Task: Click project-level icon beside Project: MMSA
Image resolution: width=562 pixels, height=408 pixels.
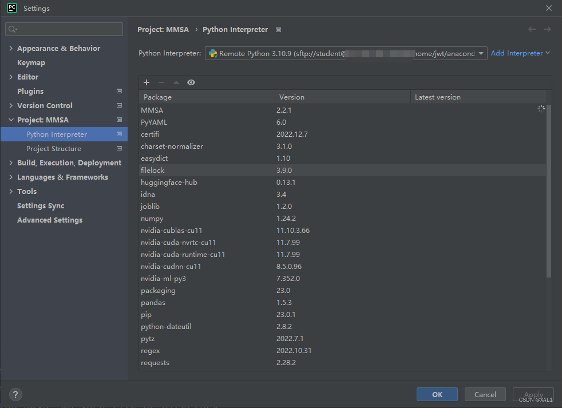Action: pos(120,120)
